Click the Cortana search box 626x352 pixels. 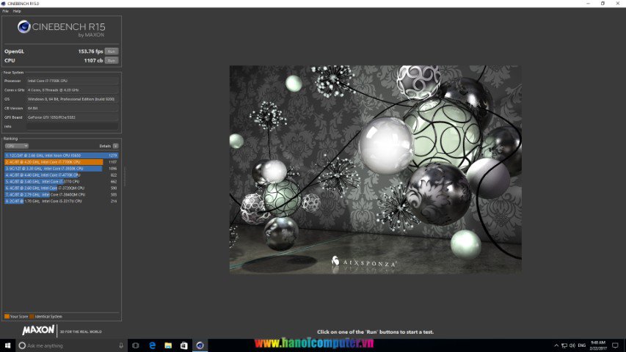coord(72,345)
